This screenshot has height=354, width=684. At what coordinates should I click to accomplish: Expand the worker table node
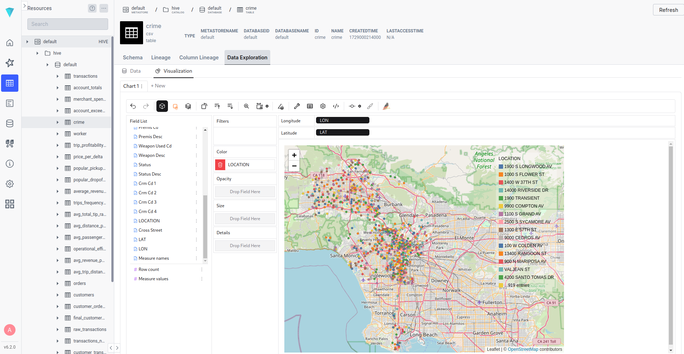57,133
